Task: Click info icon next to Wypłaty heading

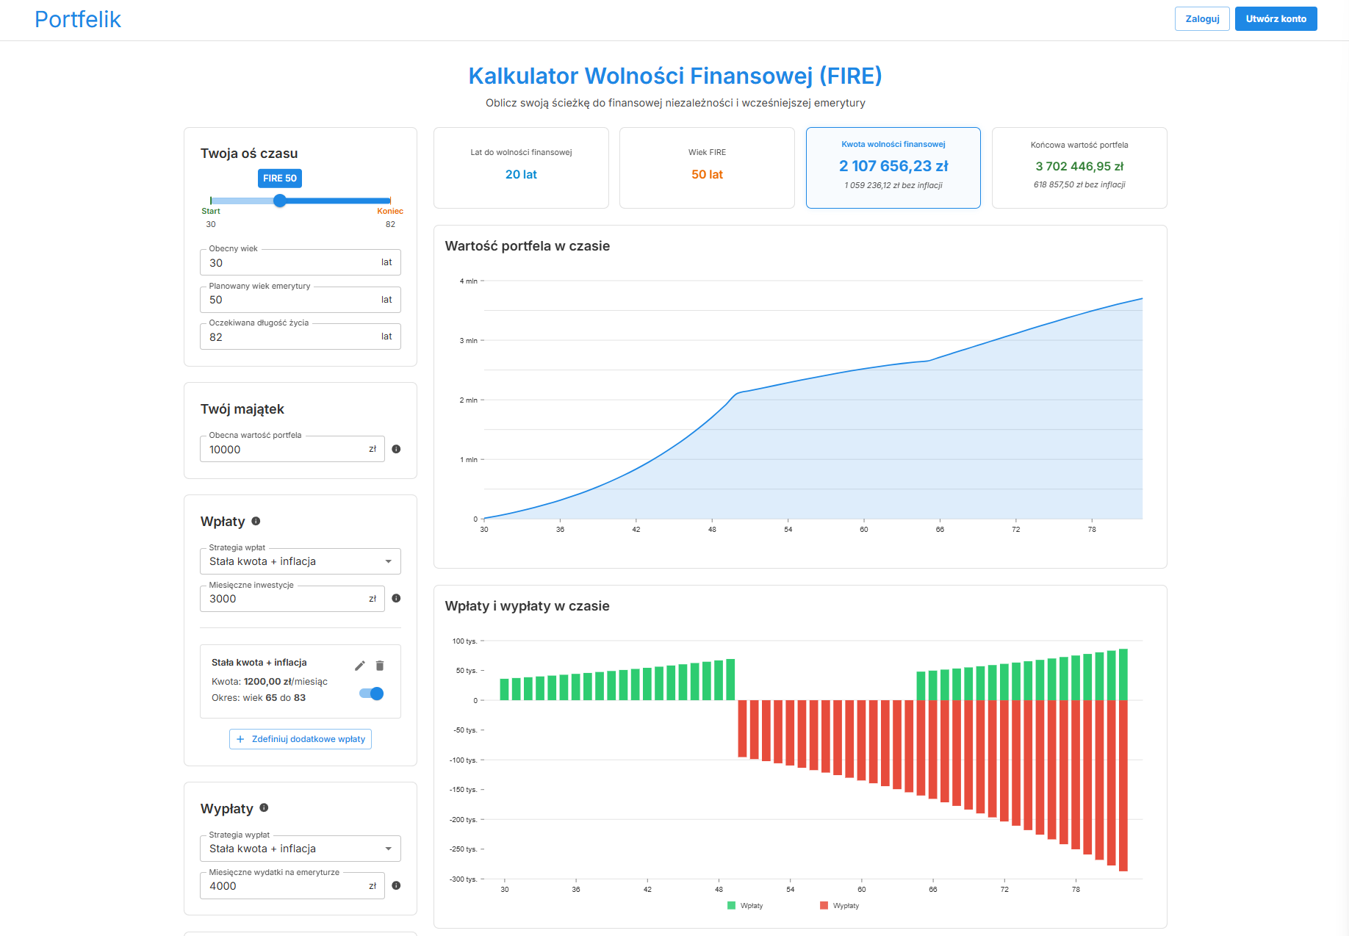Action: [x=264, y=807]
